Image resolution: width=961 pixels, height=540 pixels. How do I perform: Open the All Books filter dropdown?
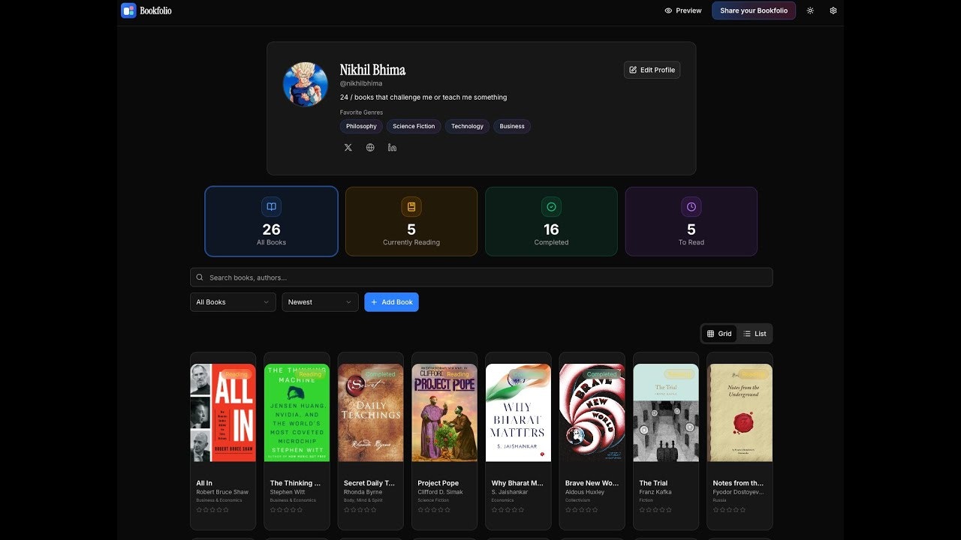point(232,301)
